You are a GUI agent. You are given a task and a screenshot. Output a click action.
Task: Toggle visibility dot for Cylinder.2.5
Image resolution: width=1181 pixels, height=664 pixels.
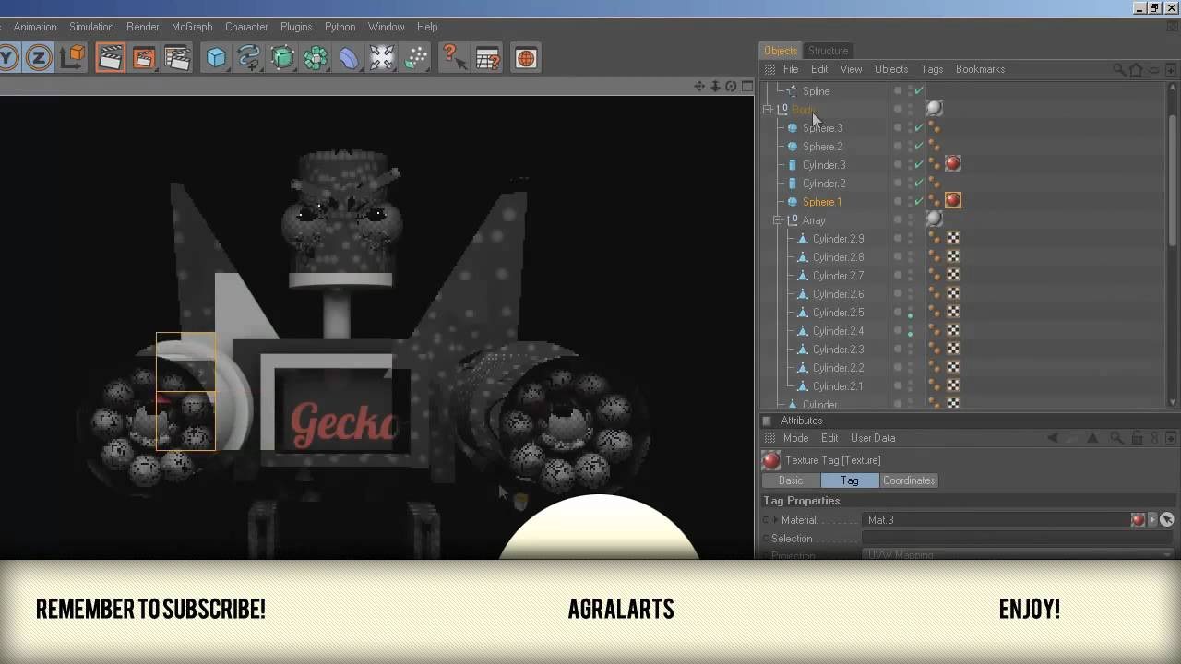pyautogui.click(x=910, y=315)
